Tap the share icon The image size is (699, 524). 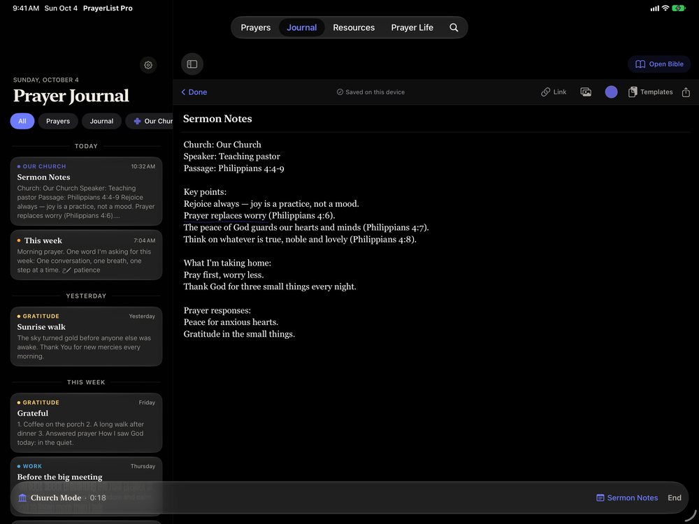click(686, 92)
